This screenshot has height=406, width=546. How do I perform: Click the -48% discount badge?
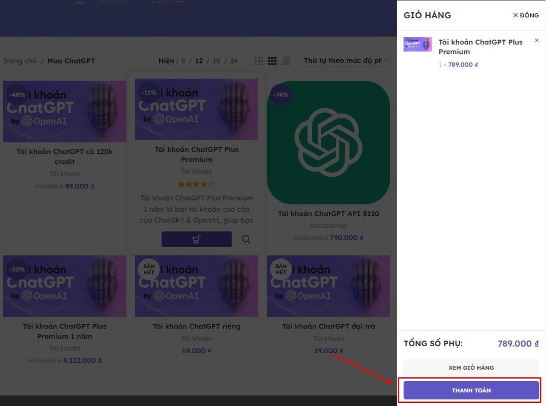(17, 94)
